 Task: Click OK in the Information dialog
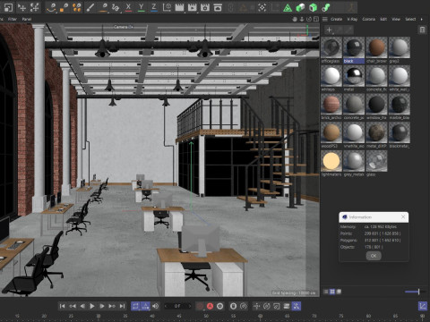coord(374,256)
